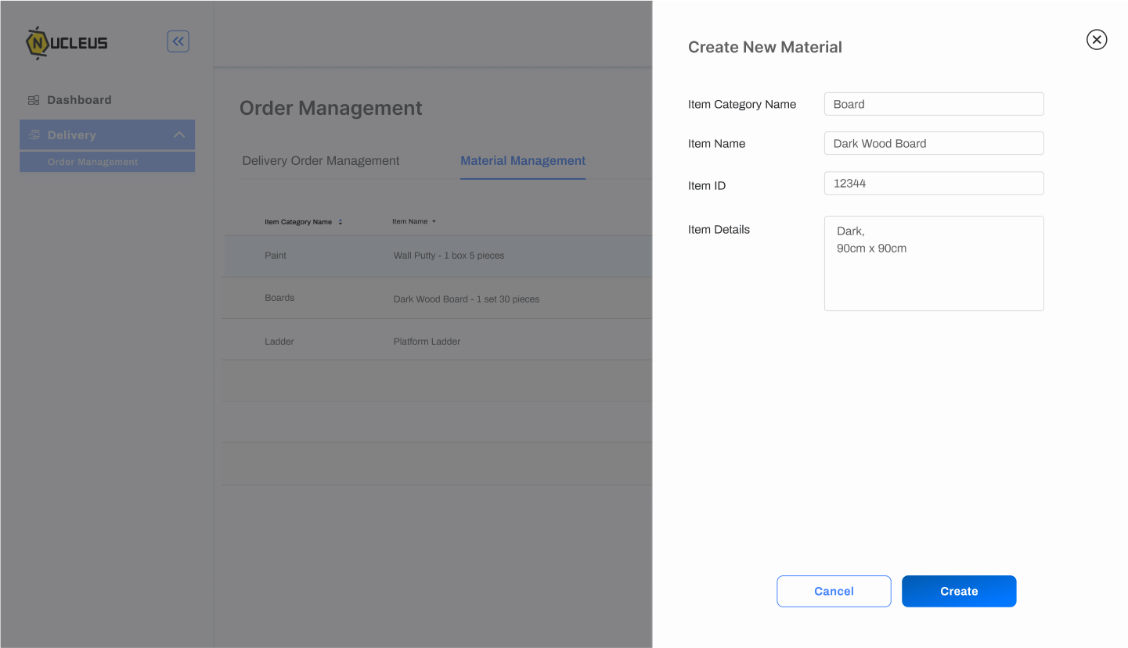Select the Boards category cell
Image resolution: width=1128 pixels, height=648 pixels.
point(279,298)
